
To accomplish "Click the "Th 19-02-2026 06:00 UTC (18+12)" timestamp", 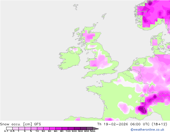I will [x=132, y=124].
